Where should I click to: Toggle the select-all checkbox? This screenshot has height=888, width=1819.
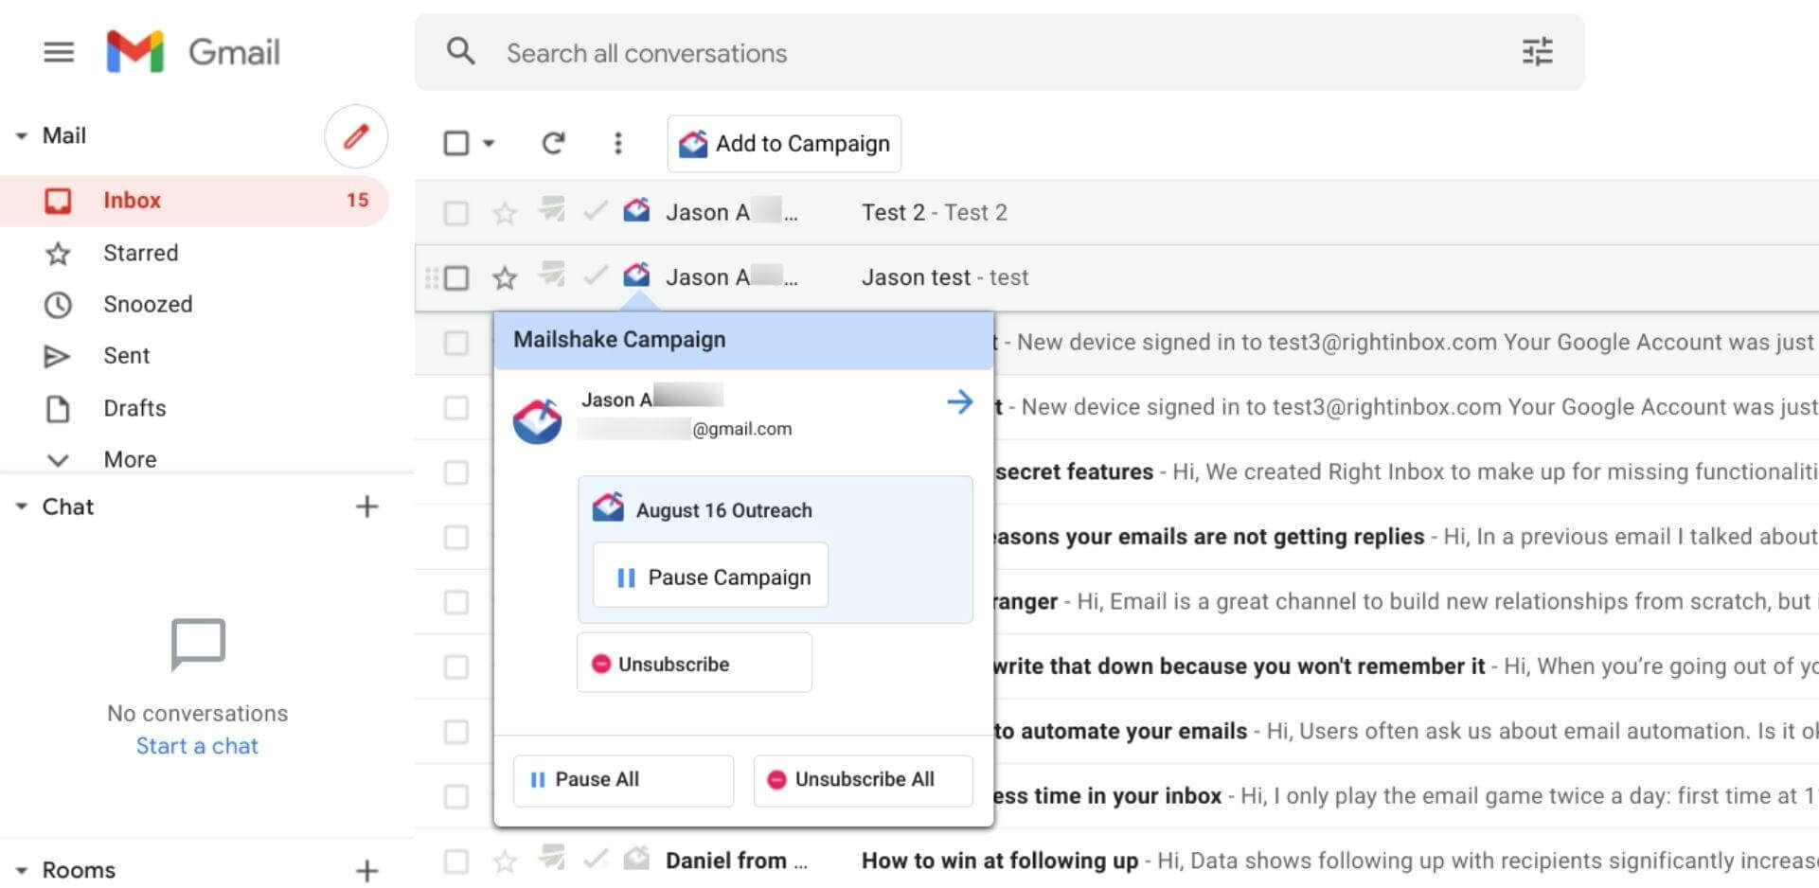pyautogui.click(x=456, y=144)
